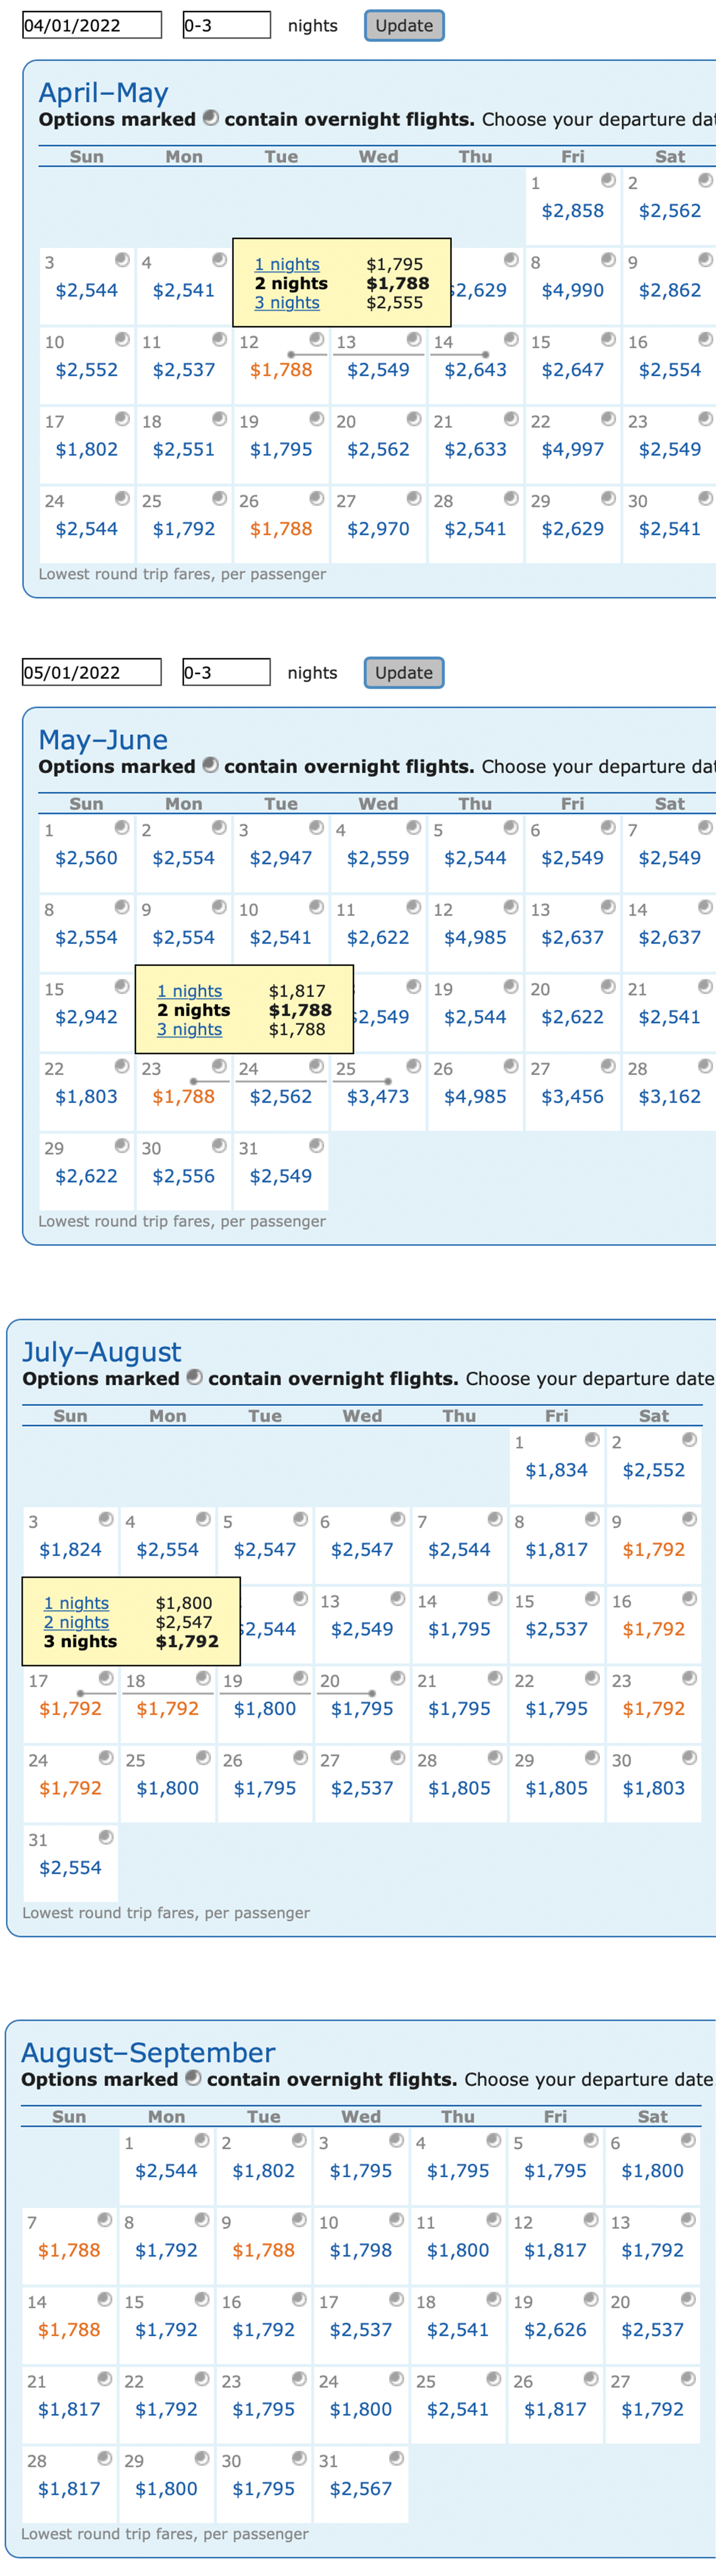Image resolution: width=716 pixels, height=2576 pixels.
Task: Click the overnight flight icon on April 17
Action: point(122,418)
